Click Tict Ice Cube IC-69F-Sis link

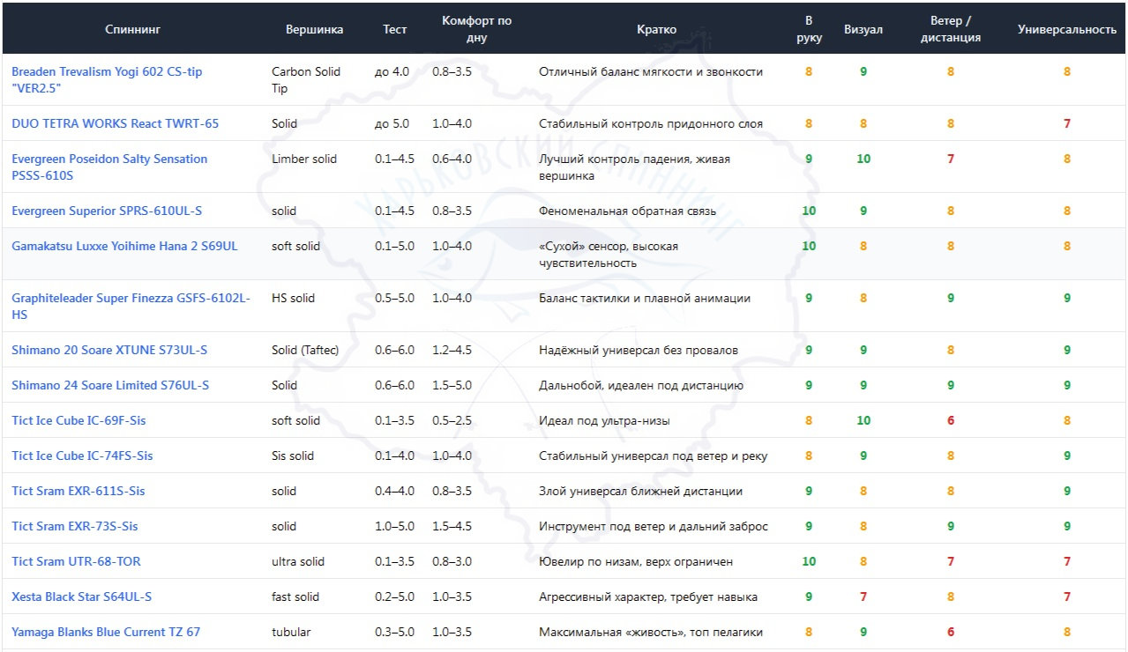pos(78,420)
